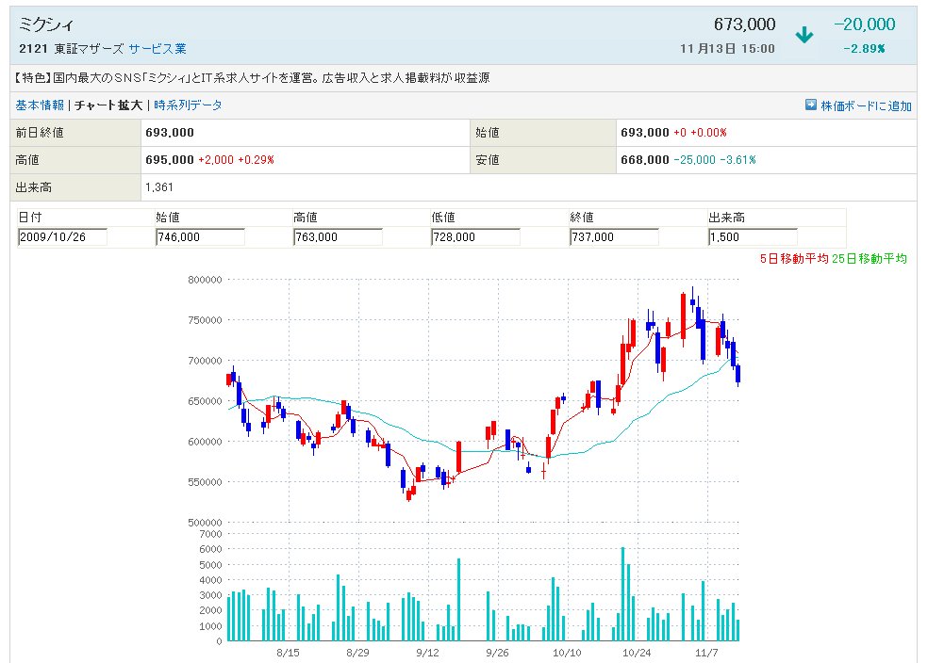Open the 基本情報 tab
The width and height of the screenshot is (928, 663).
coord(40,105)
